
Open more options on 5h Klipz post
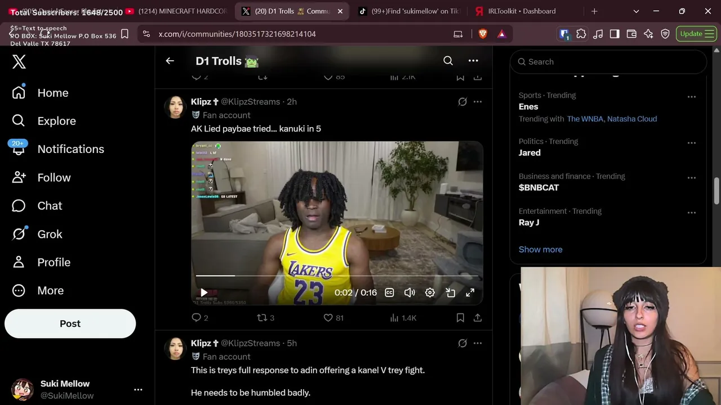478,343
